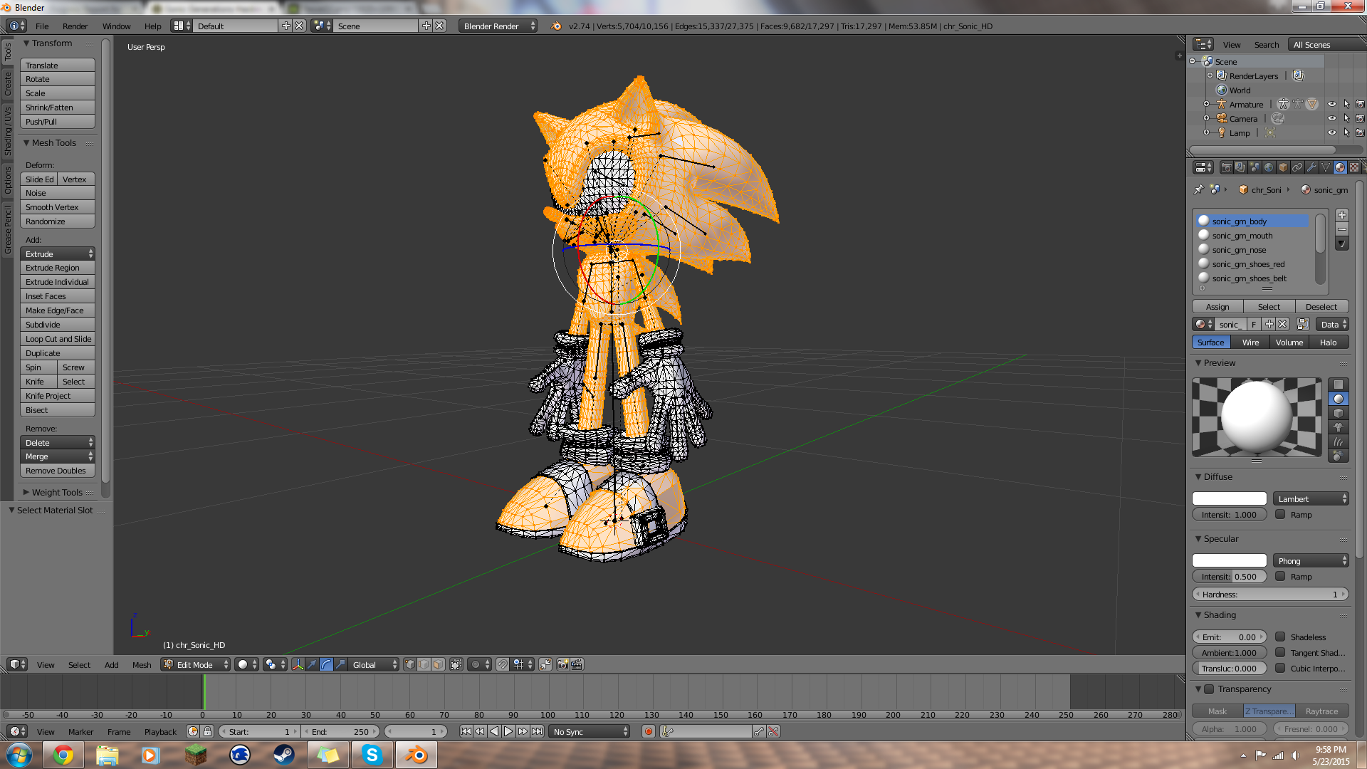Jump to the first frame in timeline

(x=466, y=731)
